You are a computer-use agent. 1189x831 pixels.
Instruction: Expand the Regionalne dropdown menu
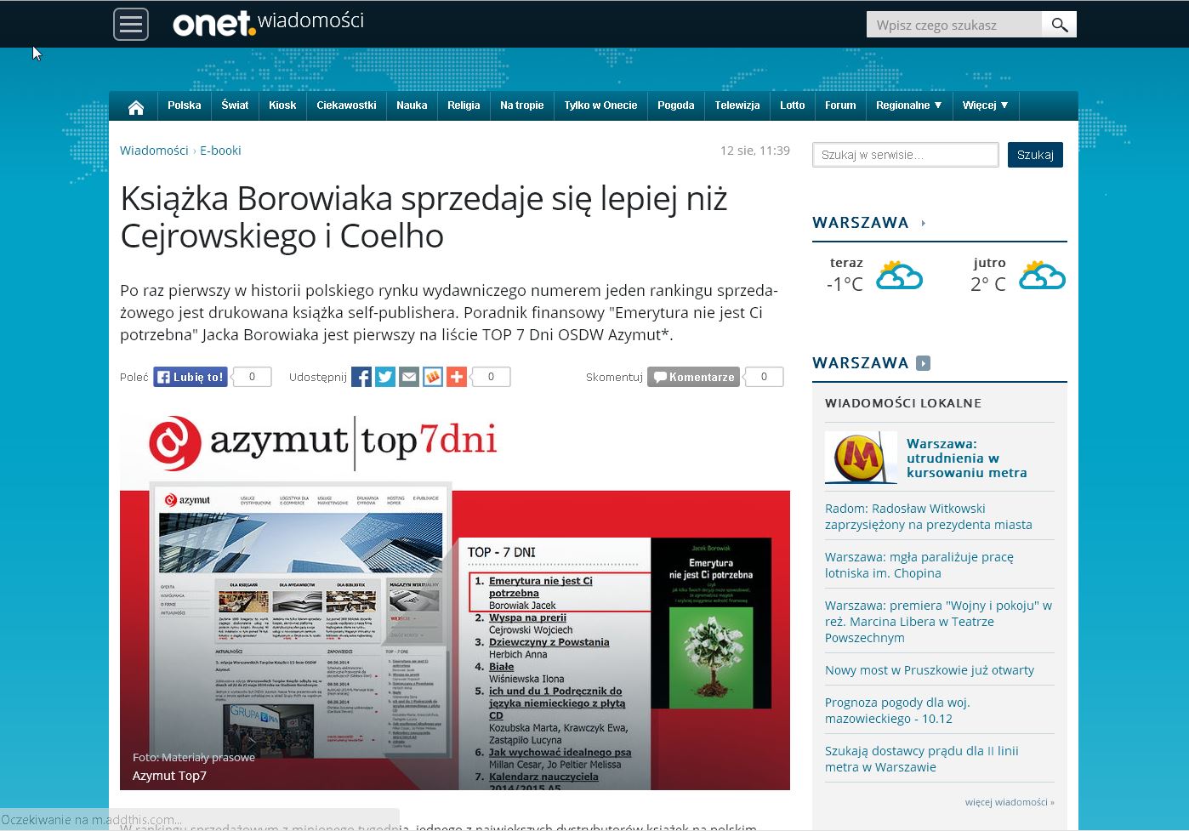pyautogui.click(x=909, y=105)
